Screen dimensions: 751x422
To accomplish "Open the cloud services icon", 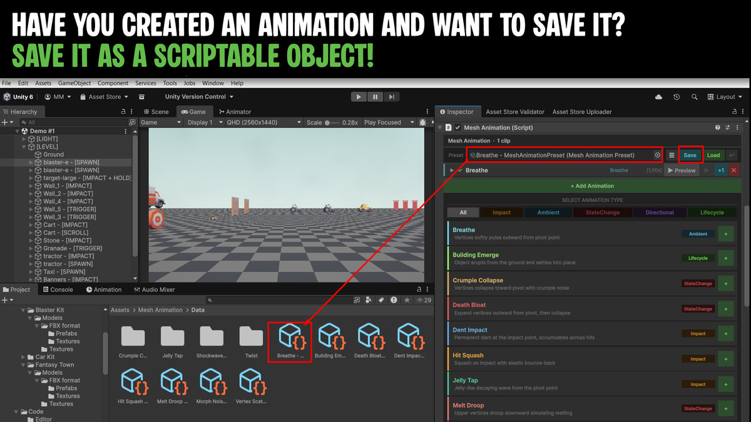I will click(658, 97).
